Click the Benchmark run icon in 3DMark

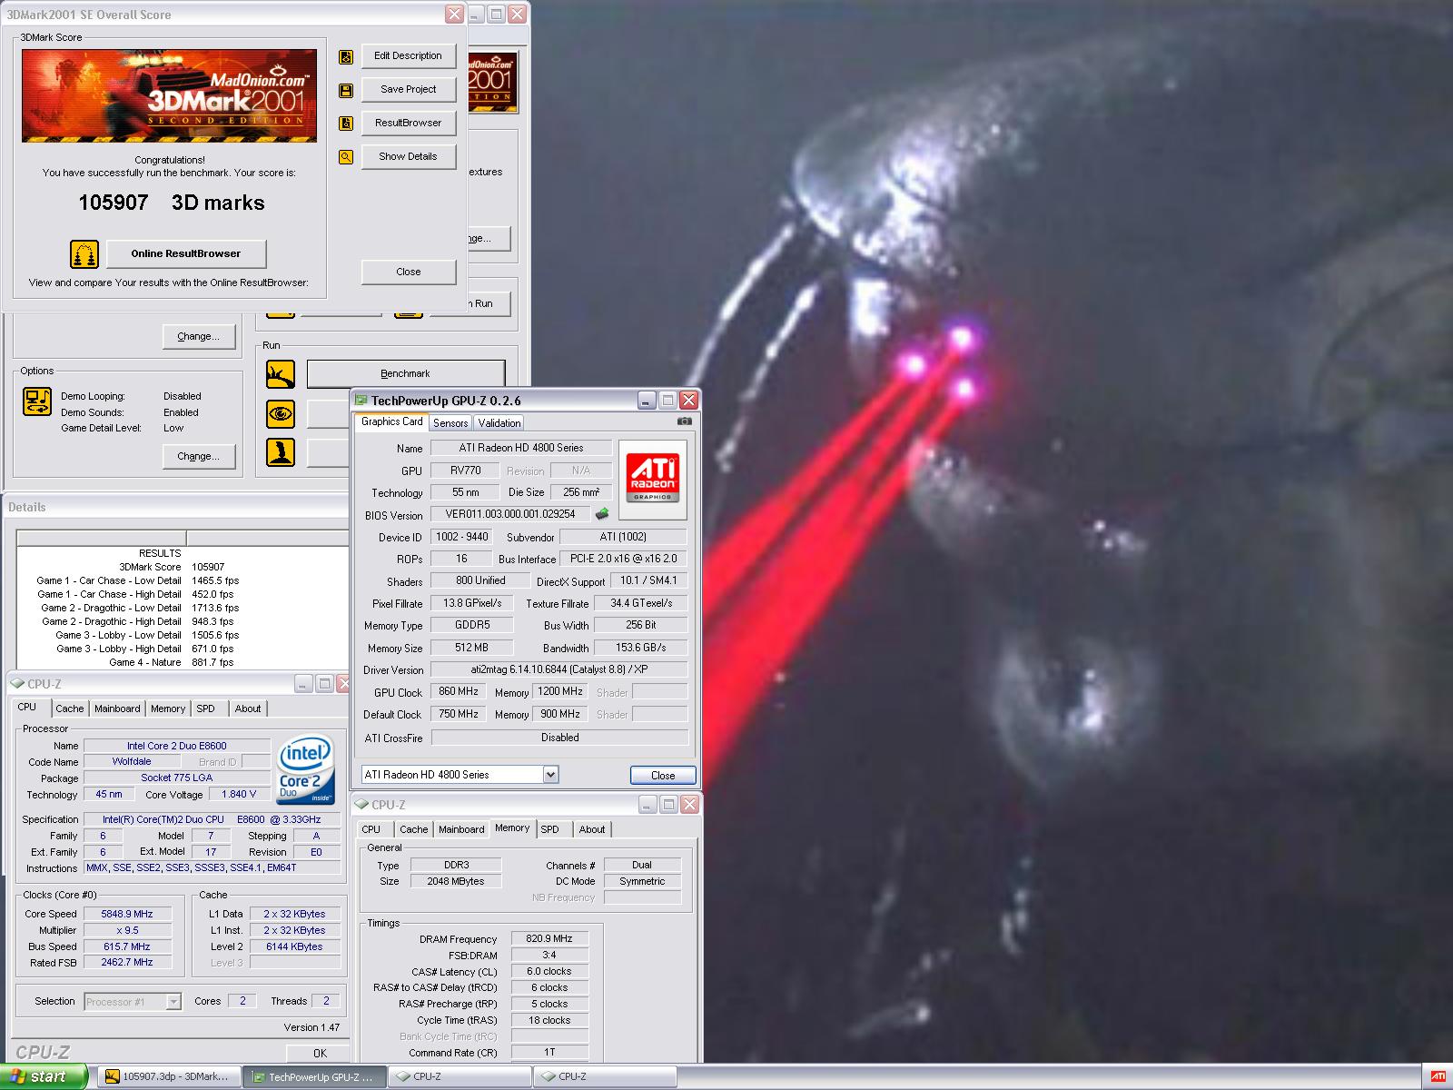tap(281, 373)
